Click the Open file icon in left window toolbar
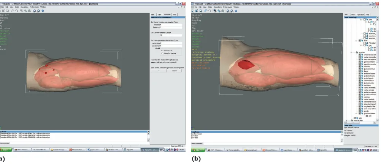 point(3,11)
